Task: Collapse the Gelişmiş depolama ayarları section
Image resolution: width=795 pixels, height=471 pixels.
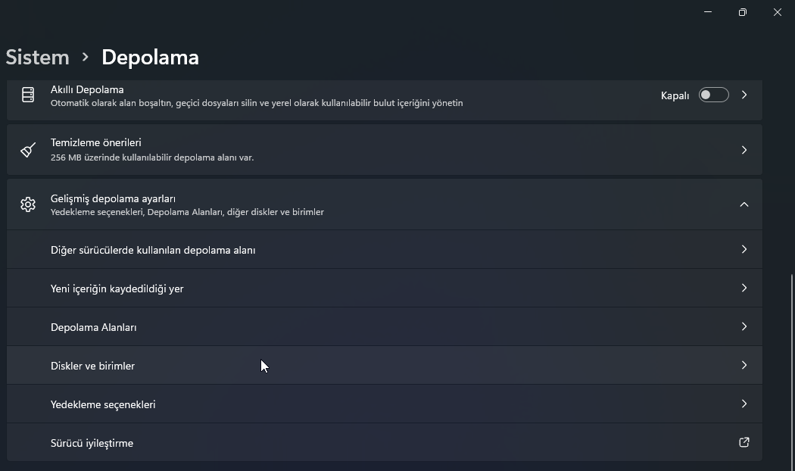Action: click(744, 204)
